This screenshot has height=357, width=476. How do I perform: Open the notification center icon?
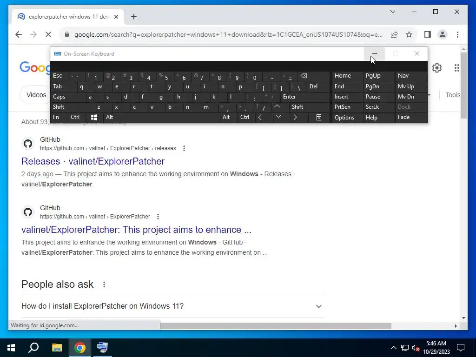coord(461,348)
